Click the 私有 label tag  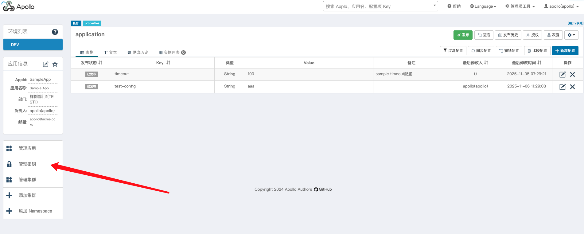[76, 23]
